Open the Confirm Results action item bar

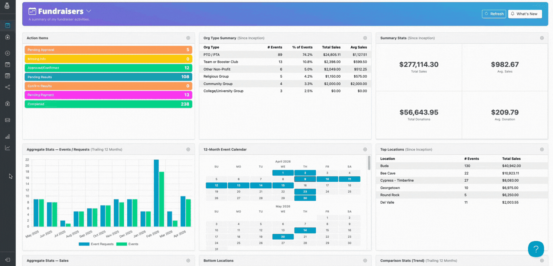(x=108, y=86)
